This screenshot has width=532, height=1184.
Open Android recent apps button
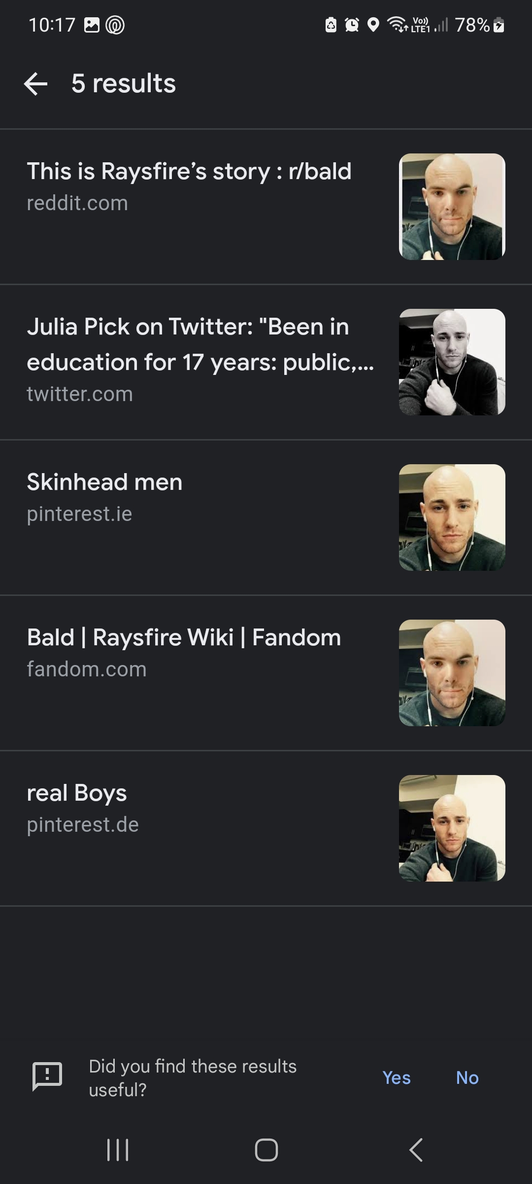[118, 1150]
